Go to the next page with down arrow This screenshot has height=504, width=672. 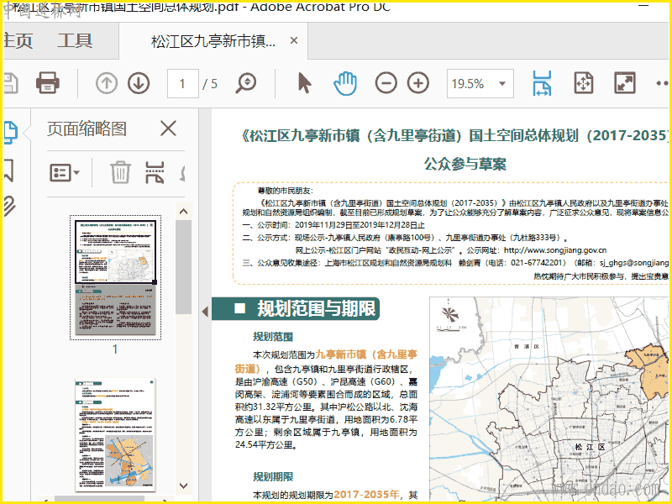(x=138, y=83)
